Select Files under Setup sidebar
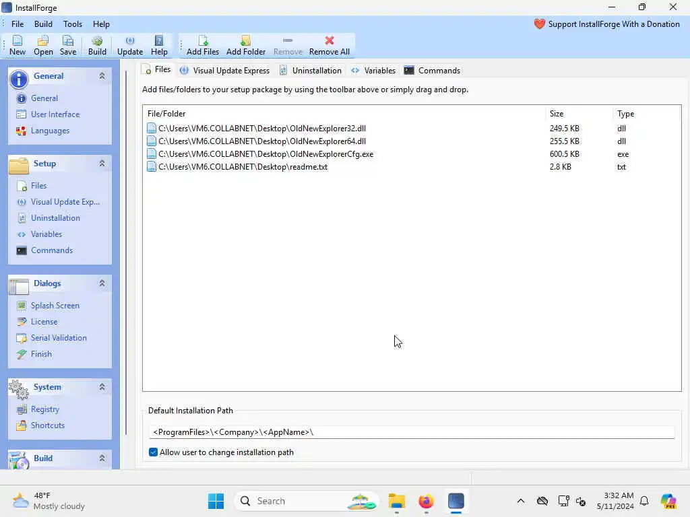Viewport: 690px width, 517px height. pyautogui.click(x=38, y=186)
